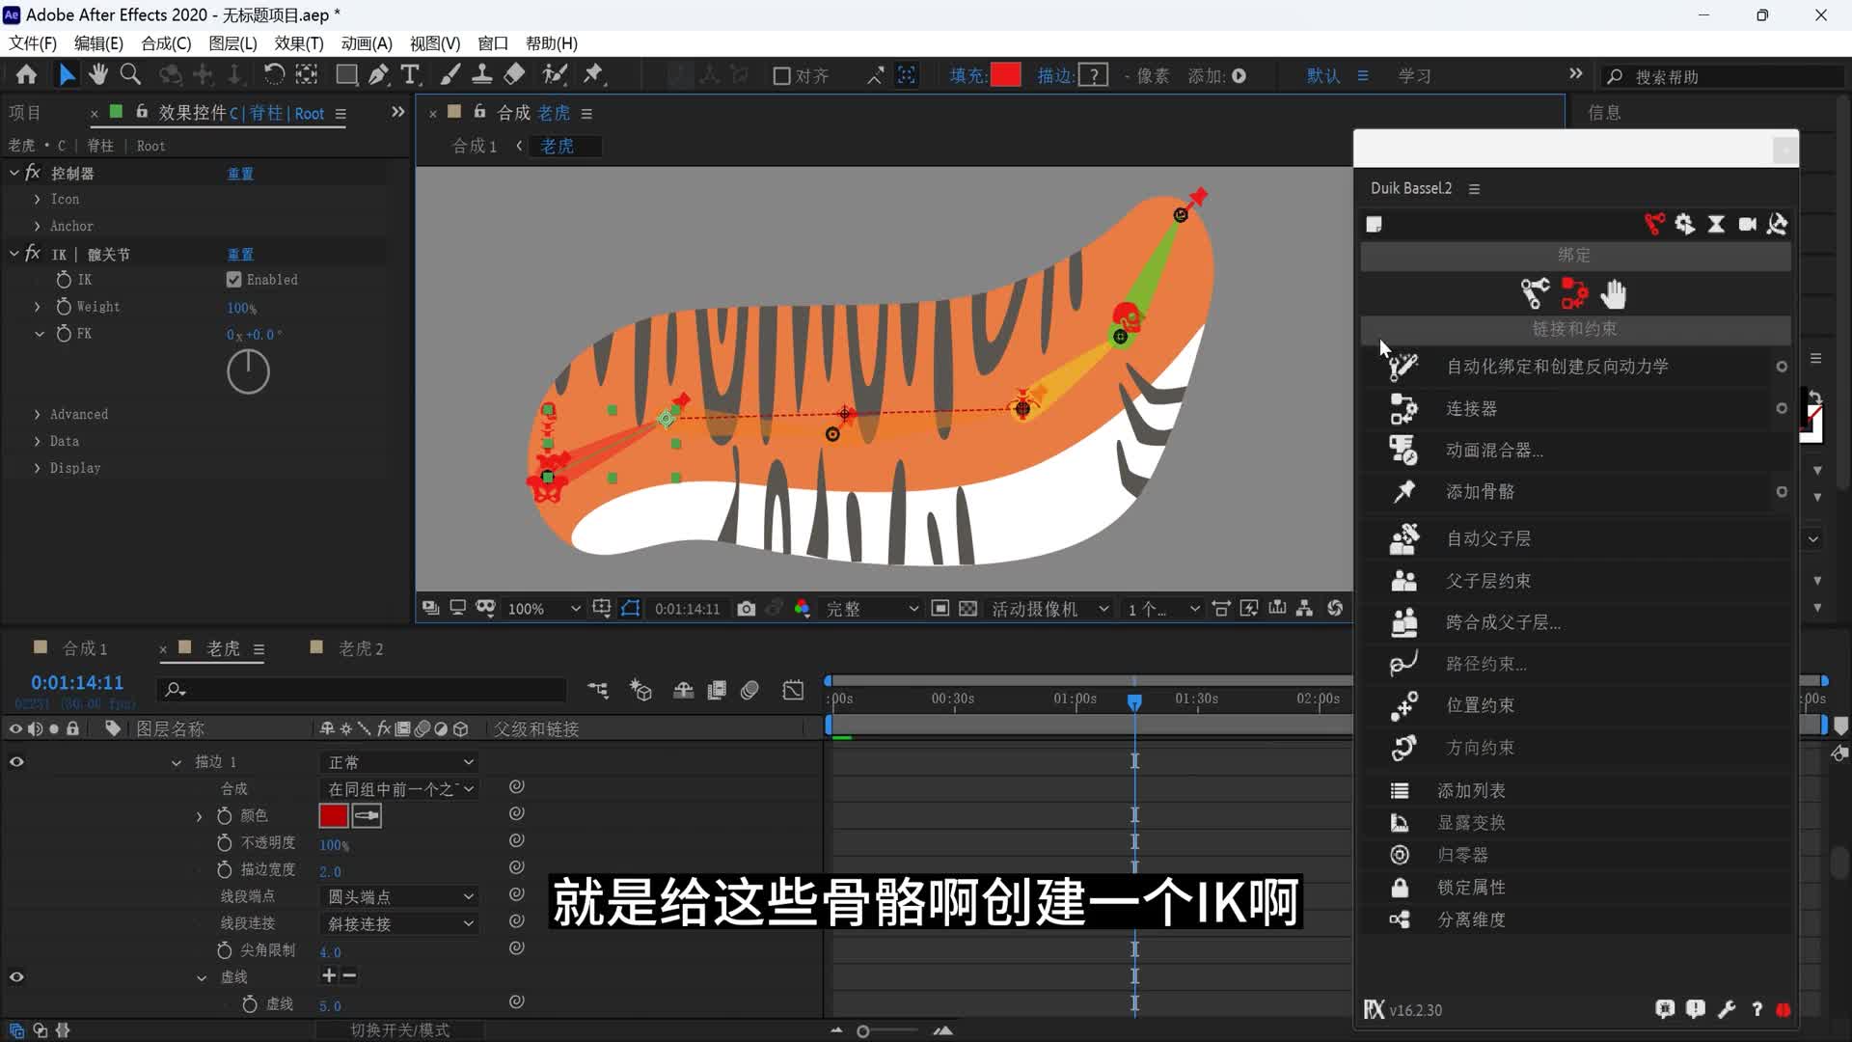Click Duik position constraint icon
This screenshot has height=1042, width=1852.
(1403, 705)
